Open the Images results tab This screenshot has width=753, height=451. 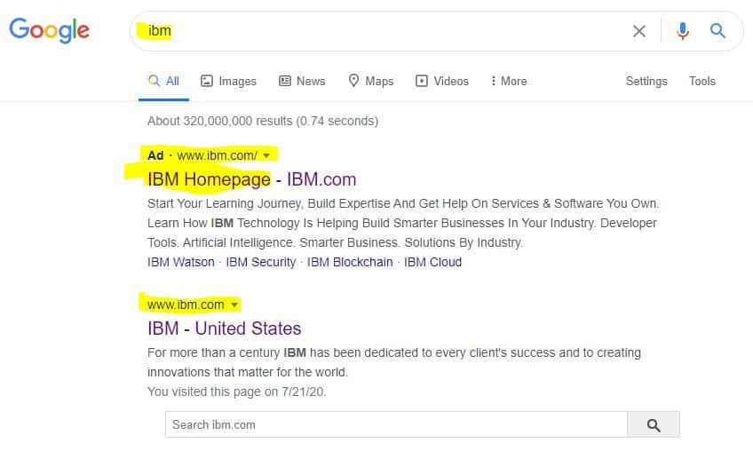pos(228,81)
